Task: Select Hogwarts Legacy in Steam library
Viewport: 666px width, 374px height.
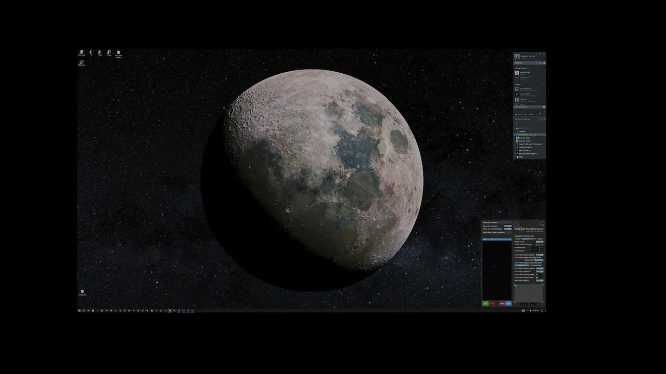Action: click(x=525, y=148)
